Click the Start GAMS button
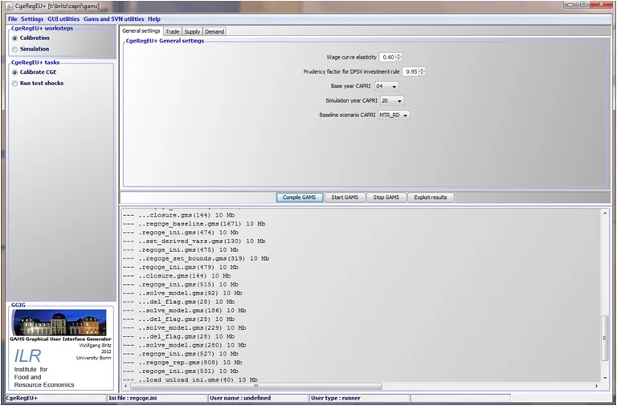The image size is (617, 406). [x=345, y=197]
